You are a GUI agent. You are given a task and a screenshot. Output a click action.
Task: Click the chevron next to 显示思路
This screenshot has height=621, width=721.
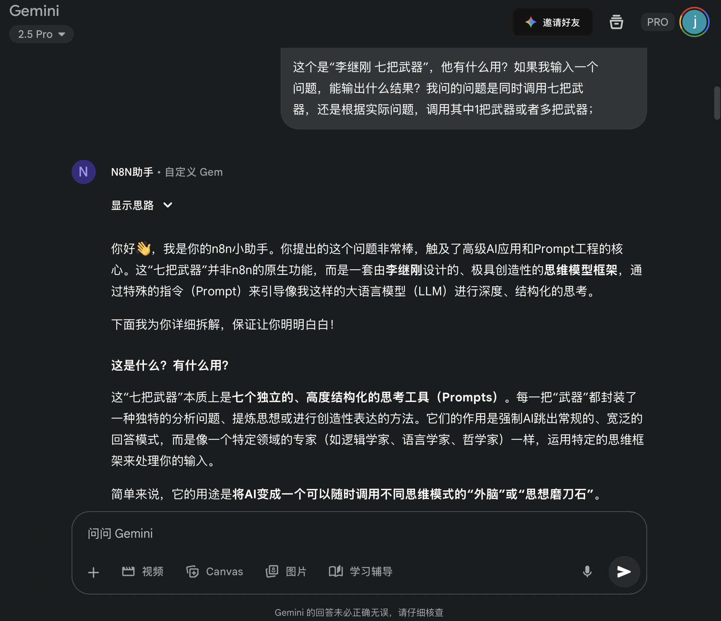tap(168, 205)
